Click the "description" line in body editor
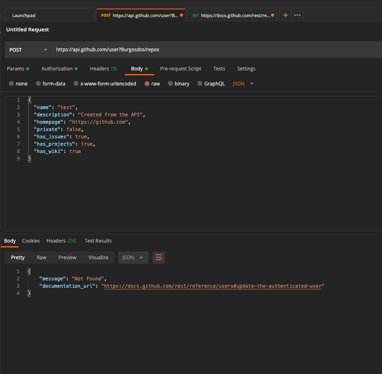The width and height of the screenshot is (382, 374). [89, 115]
